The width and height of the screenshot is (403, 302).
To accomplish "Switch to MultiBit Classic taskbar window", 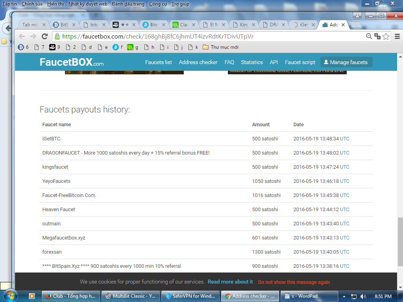I will 131,296.
